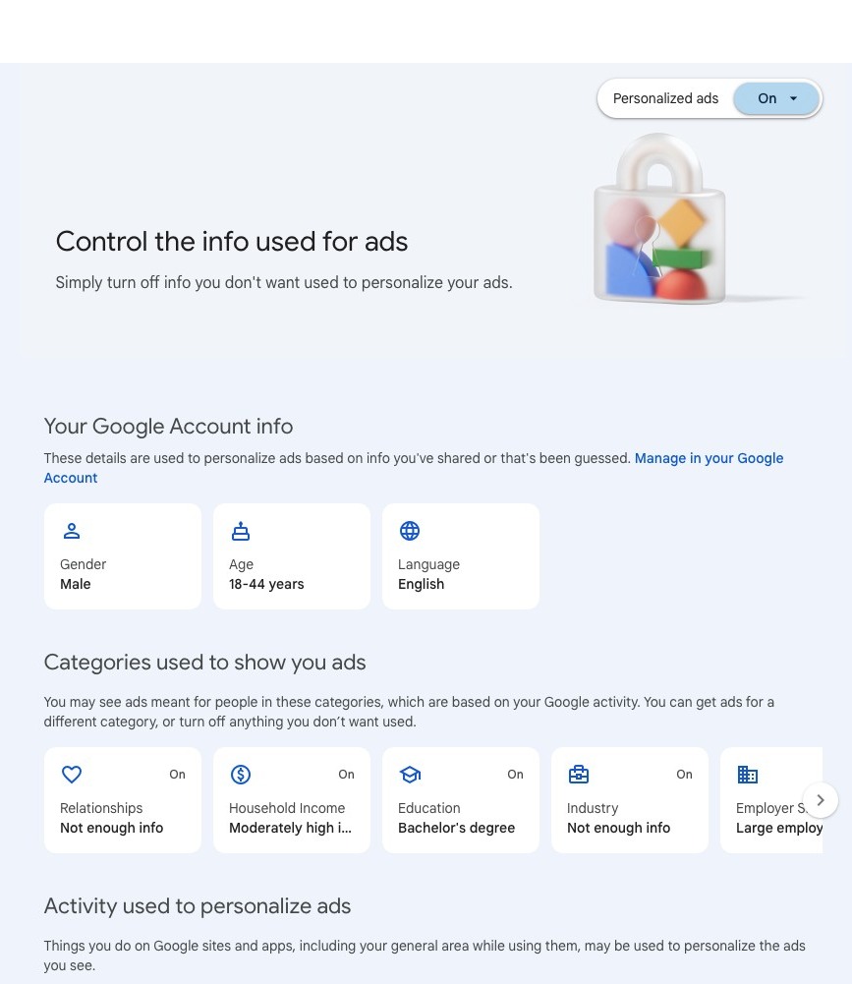Click the Household Income dollar icon
852x984 pixels.
tap(241, 775)
